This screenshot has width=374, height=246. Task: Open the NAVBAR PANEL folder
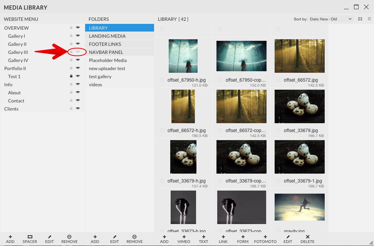point(119,52)
